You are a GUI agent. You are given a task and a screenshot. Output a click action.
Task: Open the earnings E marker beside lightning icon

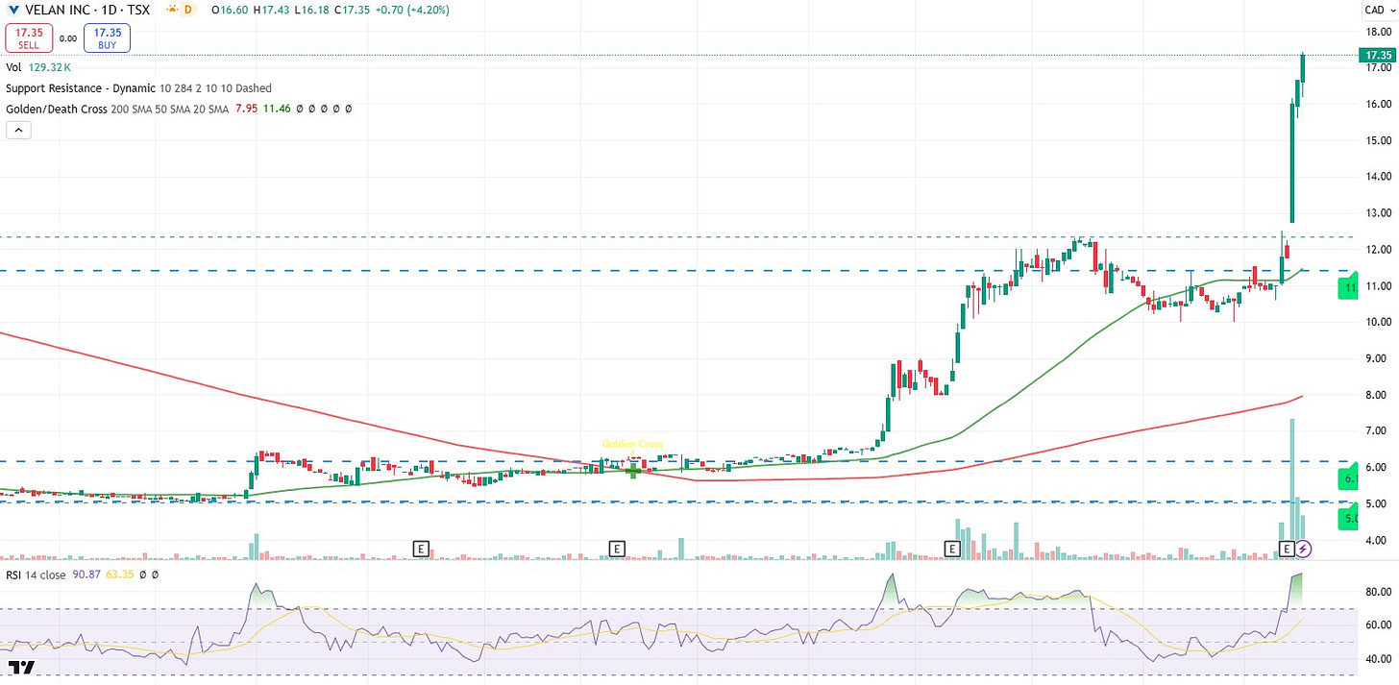coord(1287,549)
